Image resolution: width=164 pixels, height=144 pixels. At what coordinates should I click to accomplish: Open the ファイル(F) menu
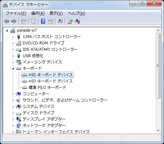click(16, 13)
